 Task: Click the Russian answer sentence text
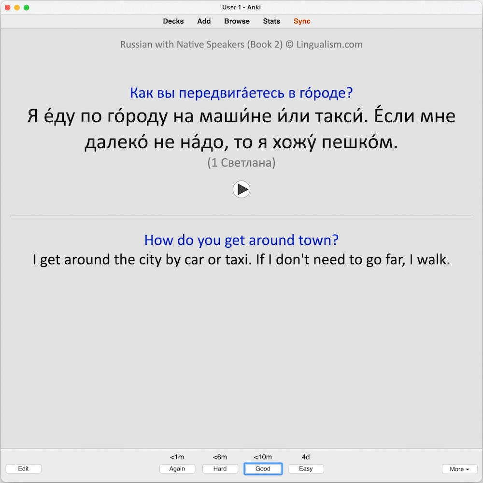point(241,129)
